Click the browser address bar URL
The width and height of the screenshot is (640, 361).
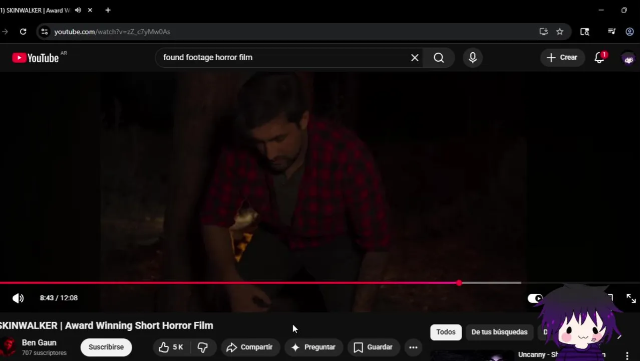pyautogui.click(x=112, y=32)
